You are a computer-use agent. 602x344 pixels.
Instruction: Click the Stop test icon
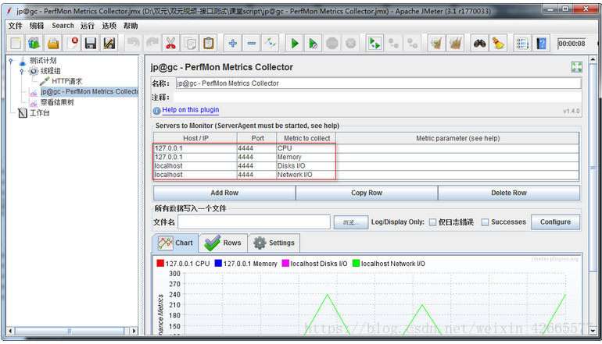tap(331, 43)
